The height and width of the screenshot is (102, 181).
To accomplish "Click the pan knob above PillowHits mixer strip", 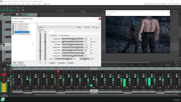I will click(x=27, y=69).
